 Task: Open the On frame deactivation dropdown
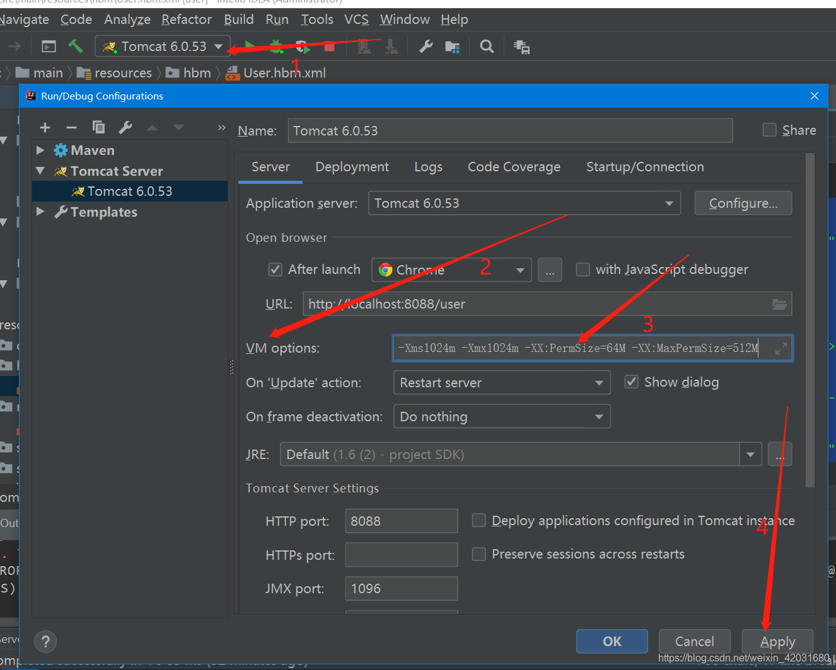tap(502, 417)
